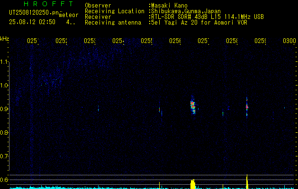
Task: Click the 'Observer' field label
Action: pyautogui.click(x=98, y=6)
